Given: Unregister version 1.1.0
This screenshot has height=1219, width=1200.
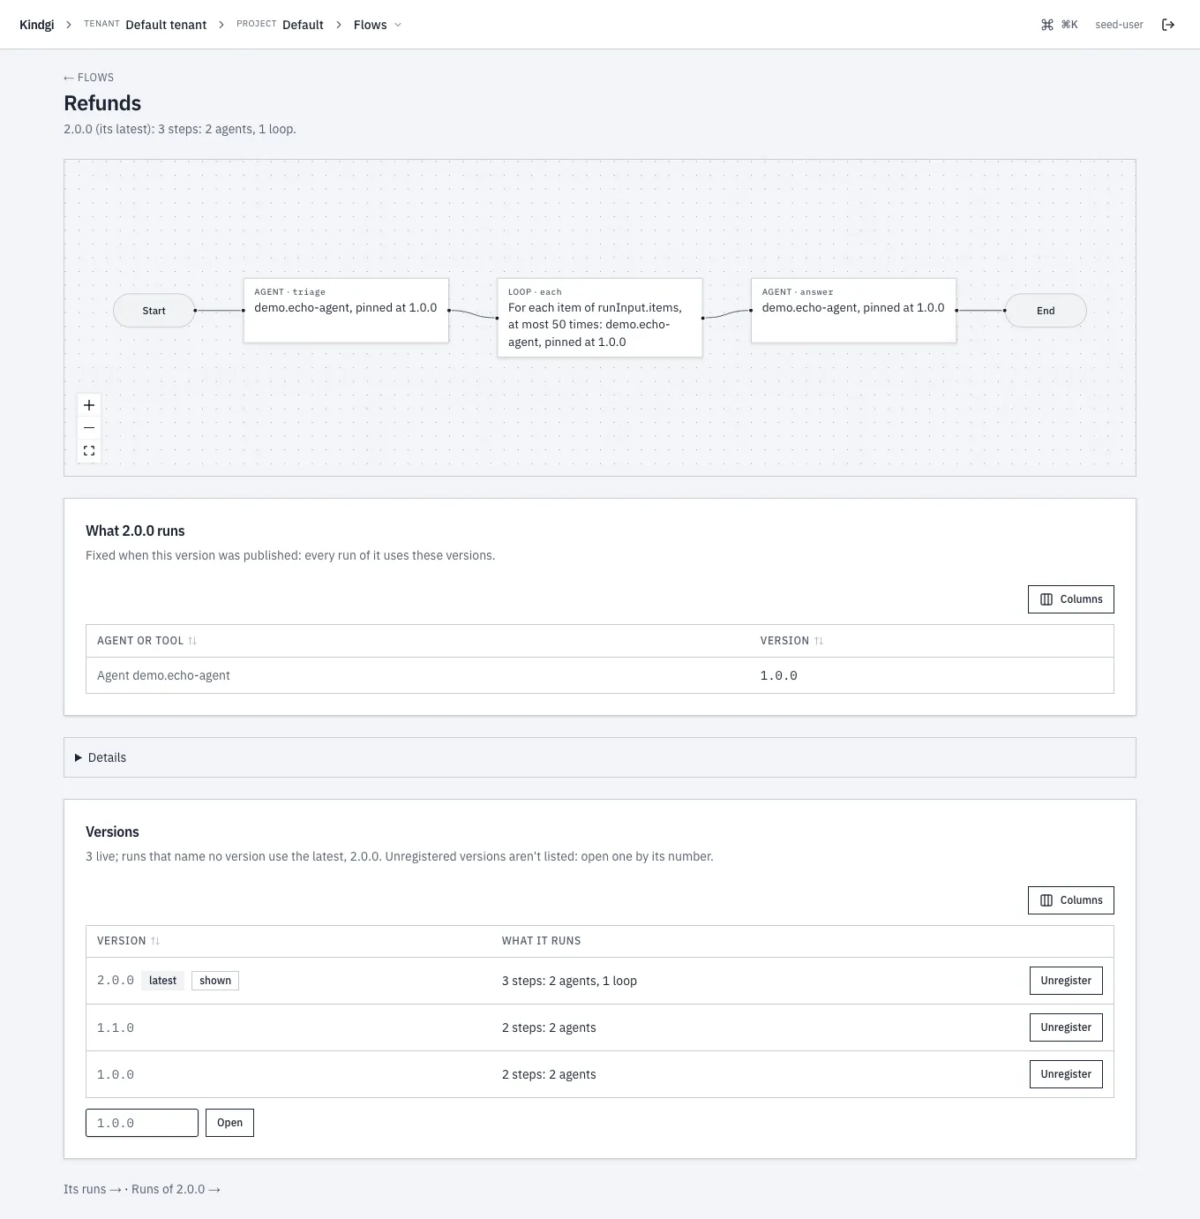Looking at the screenshot, I should point(1066,1027).
